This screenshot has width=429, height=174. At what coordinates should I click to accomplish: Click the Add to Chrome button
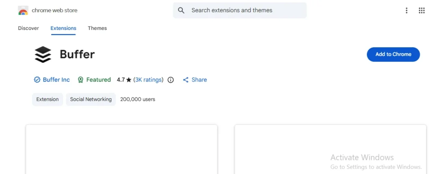tap(393, 54)
